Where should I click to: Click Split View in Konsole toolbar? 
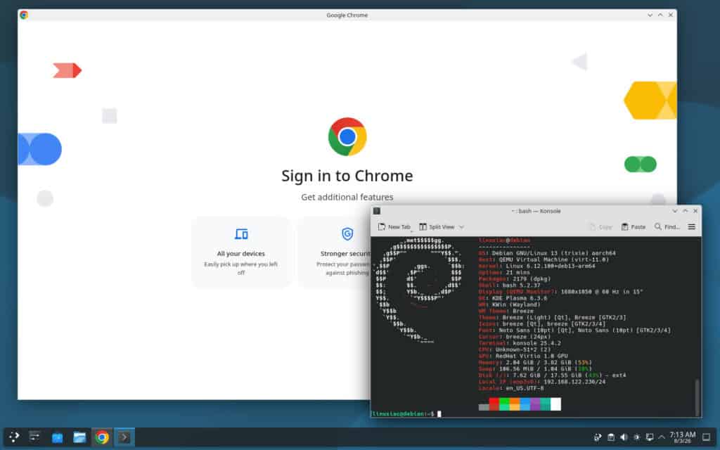pyautogui.click(x=437, y=227)
